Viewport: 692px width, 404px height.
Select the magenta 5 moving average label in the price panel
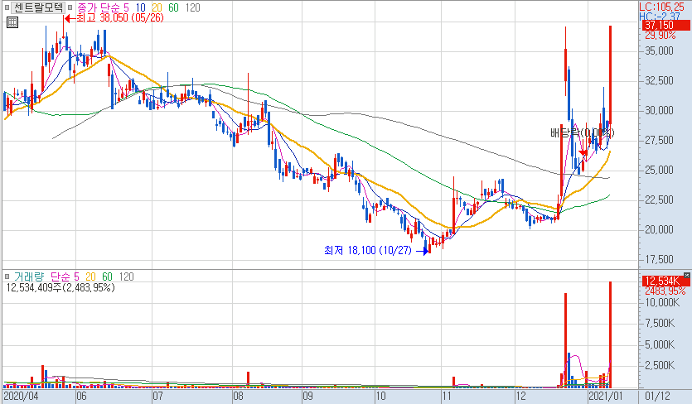pyautogui.click(x=126, y=7)
